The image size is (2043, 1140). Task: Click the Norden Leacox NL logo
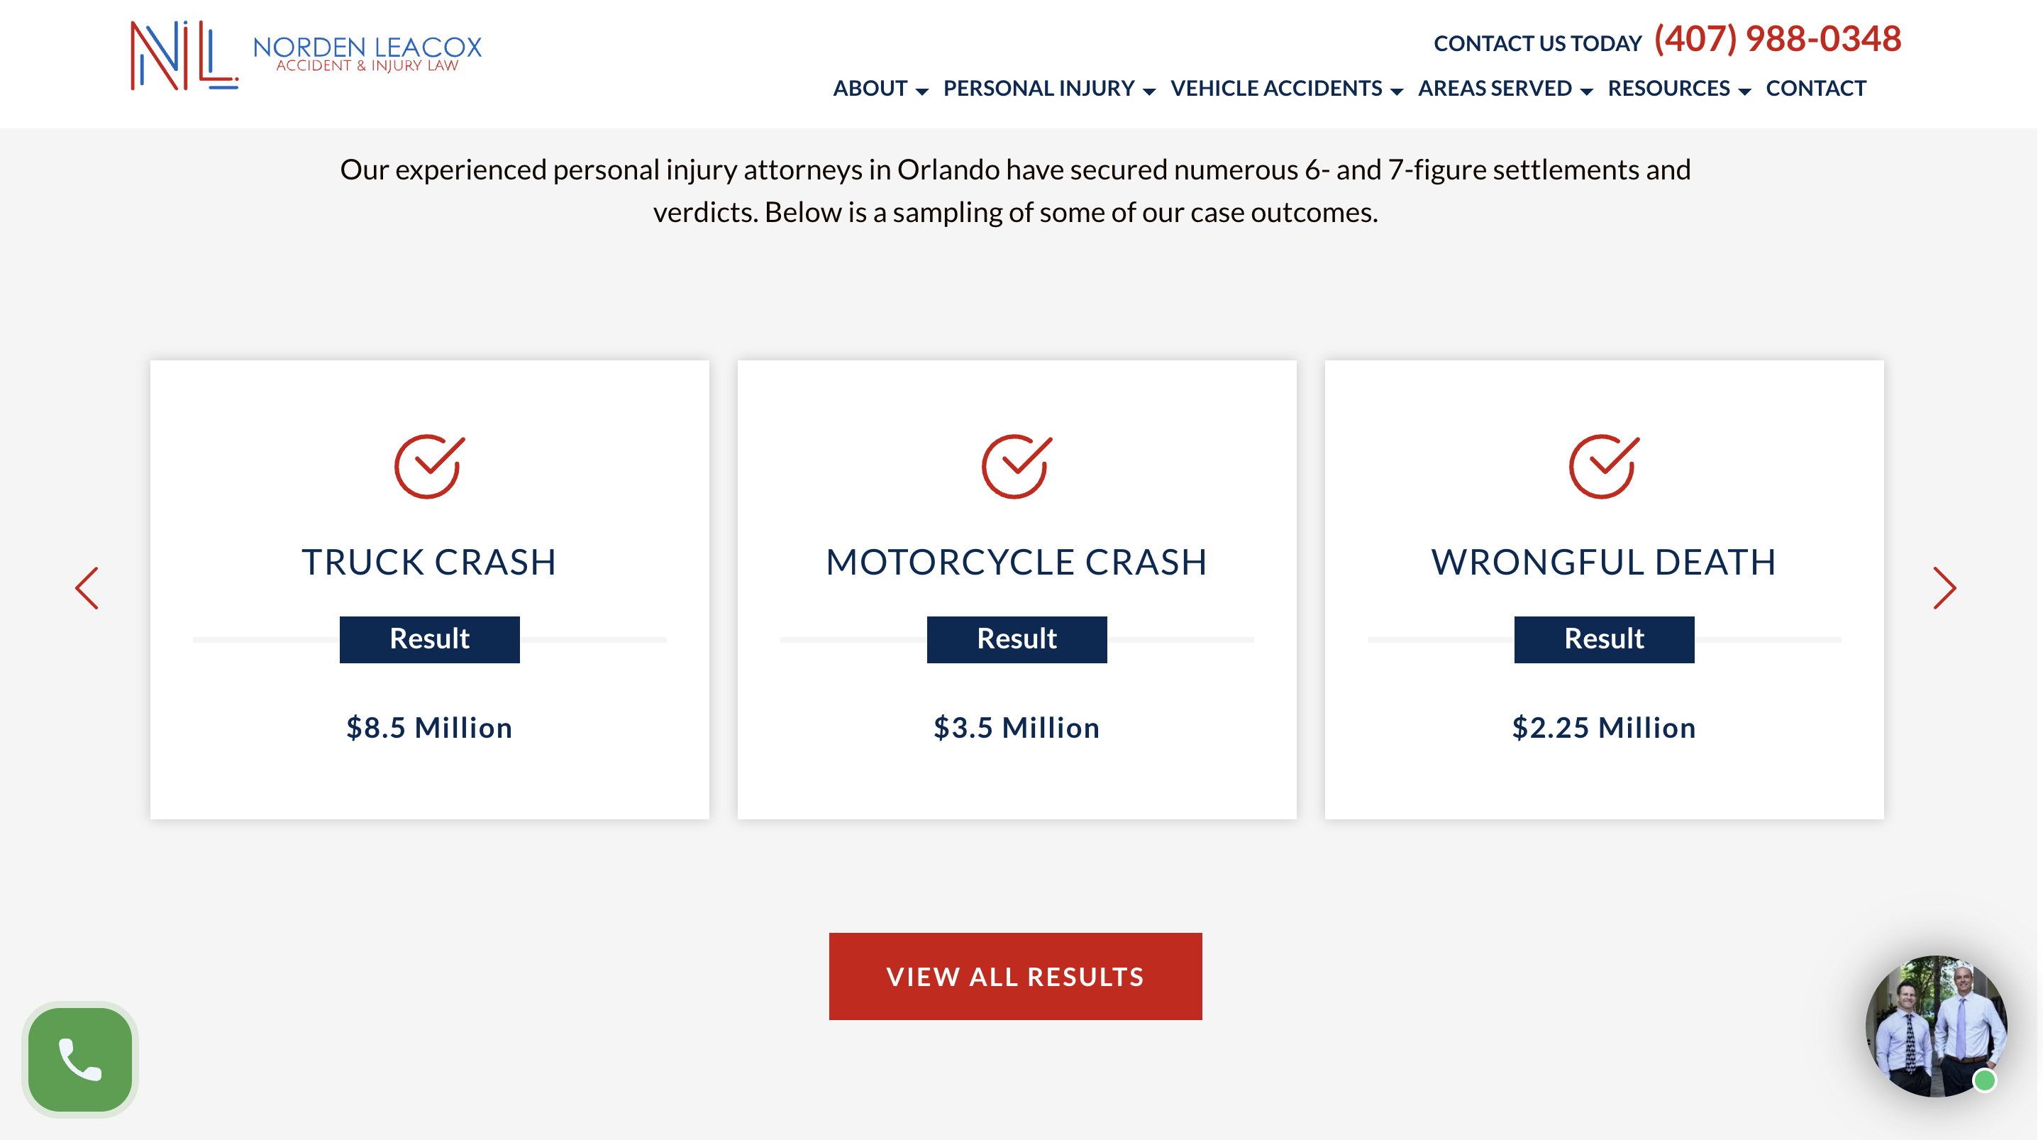pos(184,55)
